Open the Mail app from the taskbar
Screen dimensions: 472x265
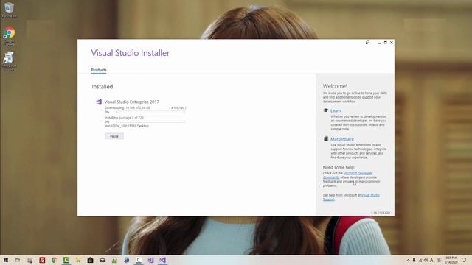click(x=103, y=260)
